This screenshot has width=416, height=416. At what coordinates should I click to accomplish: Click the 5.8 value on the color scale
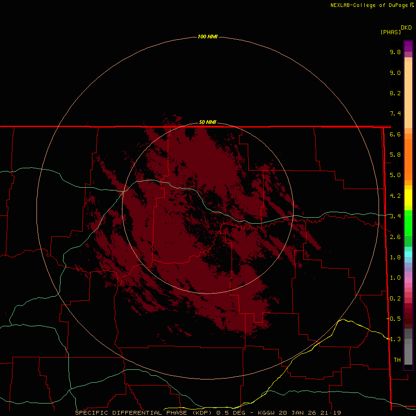coord(395,154)
